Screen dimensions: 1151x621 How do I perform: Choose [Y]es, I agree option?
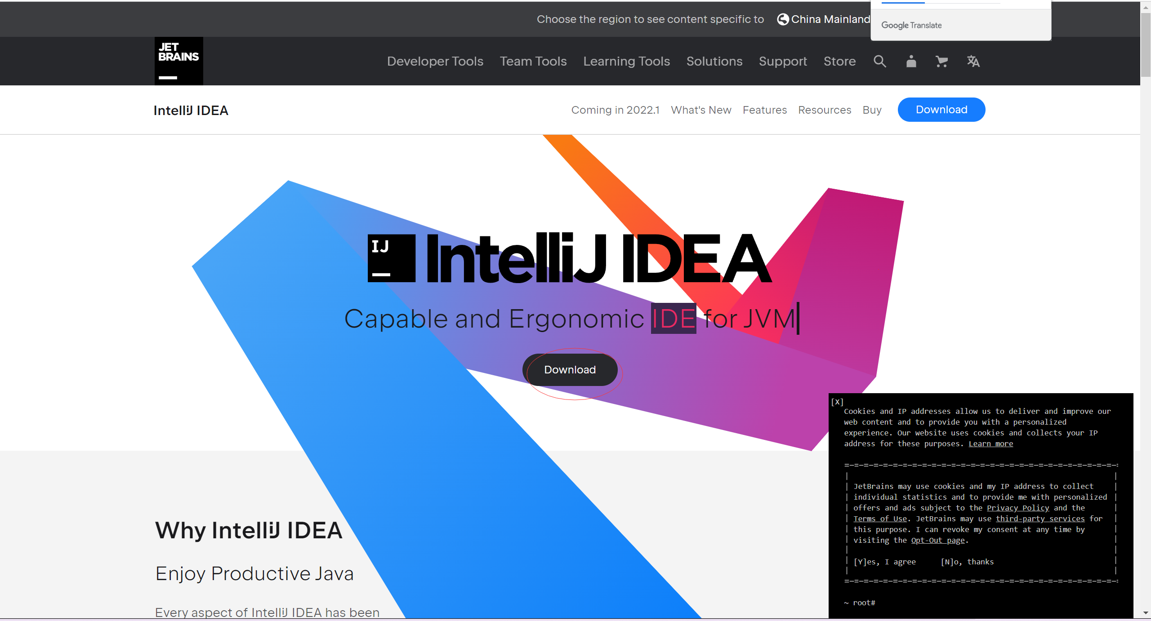tap(884, 562)
